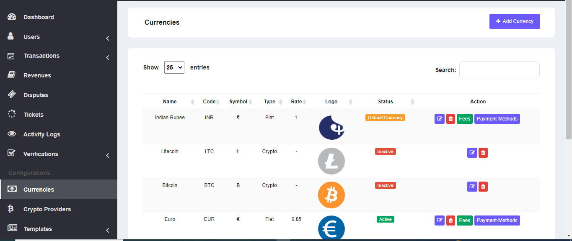Screen dimensions: 572x241
Task: Select the Users icon in the sidebar
Action: pos(10,36)
